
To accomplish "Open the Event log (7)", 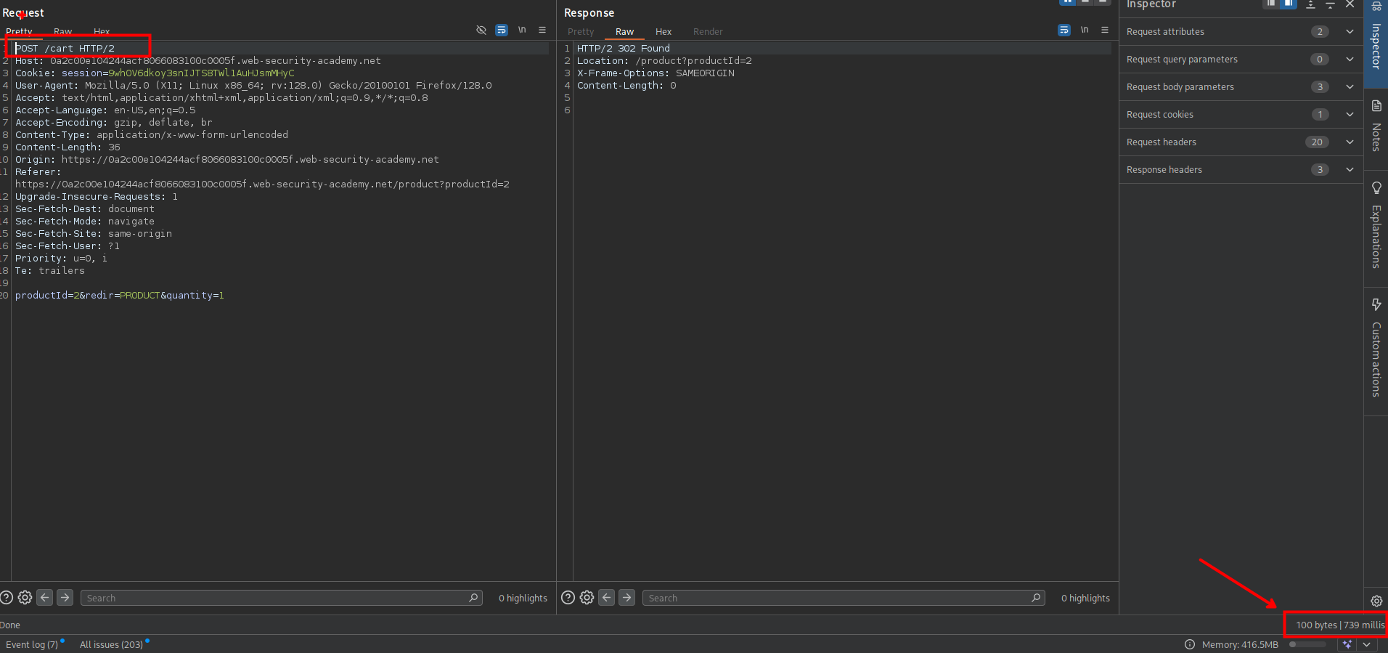I will [x=32, y=644].
